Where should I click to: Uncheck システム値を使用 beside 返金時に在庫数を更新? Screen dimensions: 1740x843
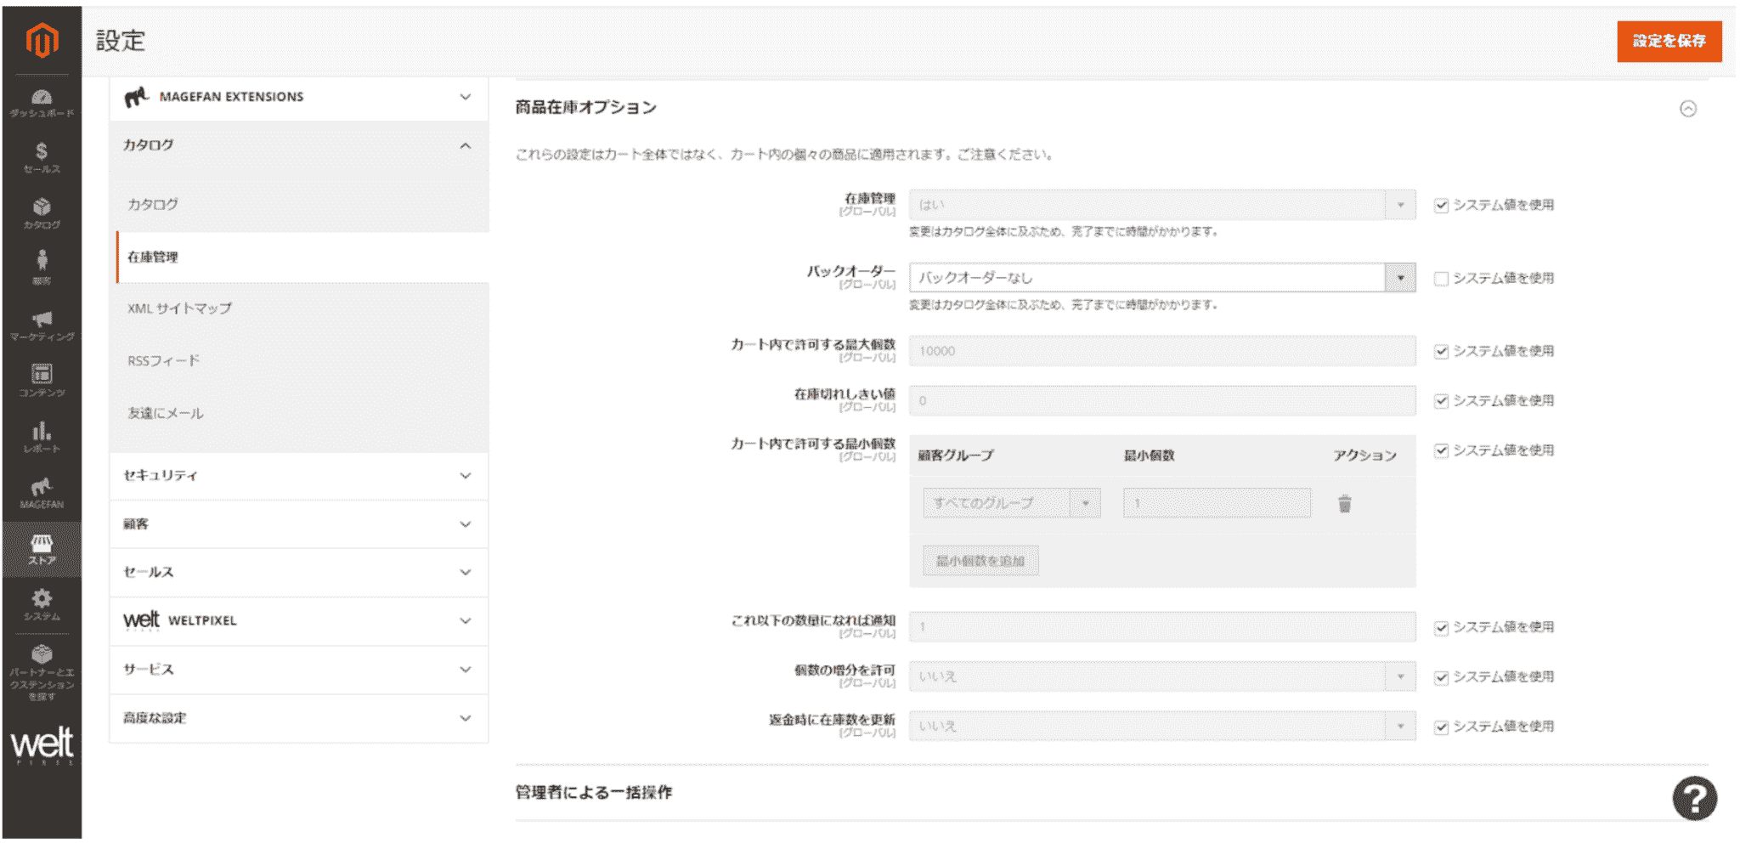pos(1442,726)
